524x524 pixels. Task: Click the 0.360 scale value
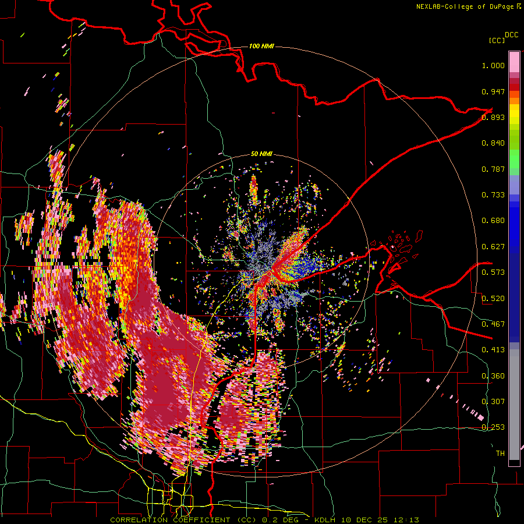click(493, 376)
